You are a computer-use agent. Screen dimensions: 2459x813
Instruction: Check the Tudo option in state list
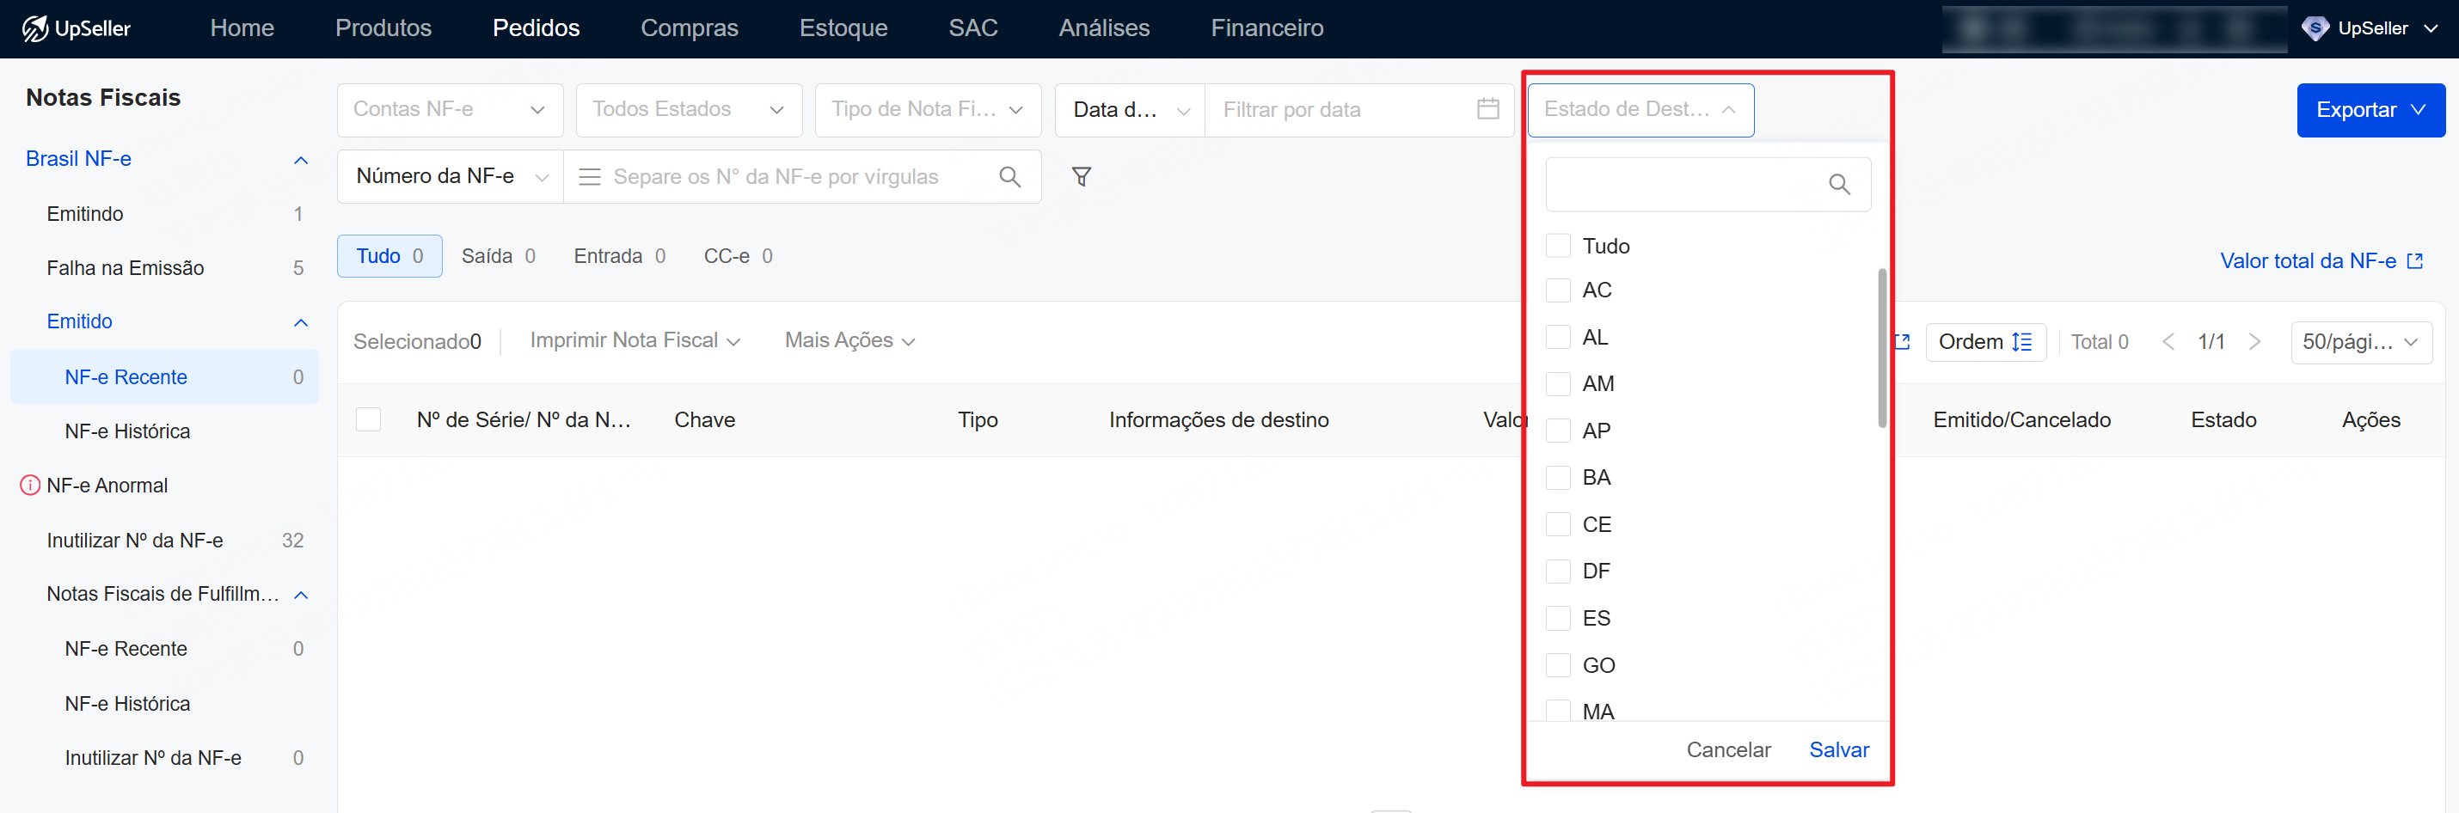point(1558,246)
